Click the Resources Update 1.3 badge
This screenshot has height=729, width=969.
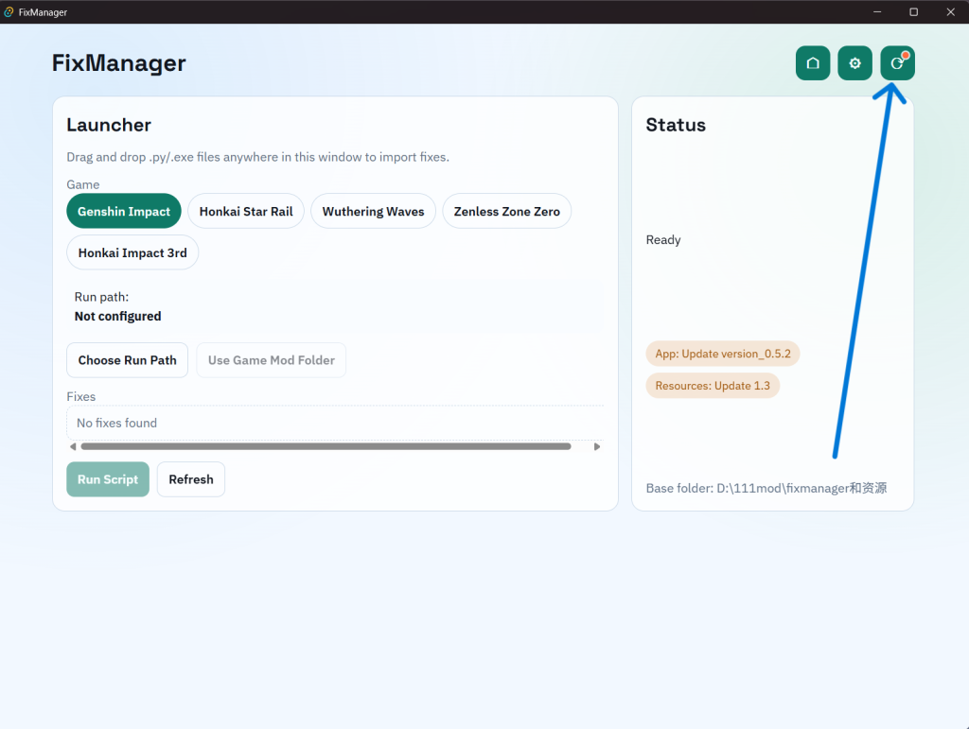click(x=713, y=386)
